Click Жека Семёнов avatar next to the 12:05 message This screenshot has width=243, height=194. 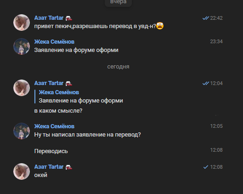click(x=22, y=131)
